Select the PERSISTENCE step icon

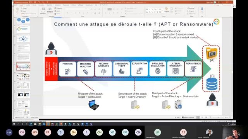[x=193, y=69]
